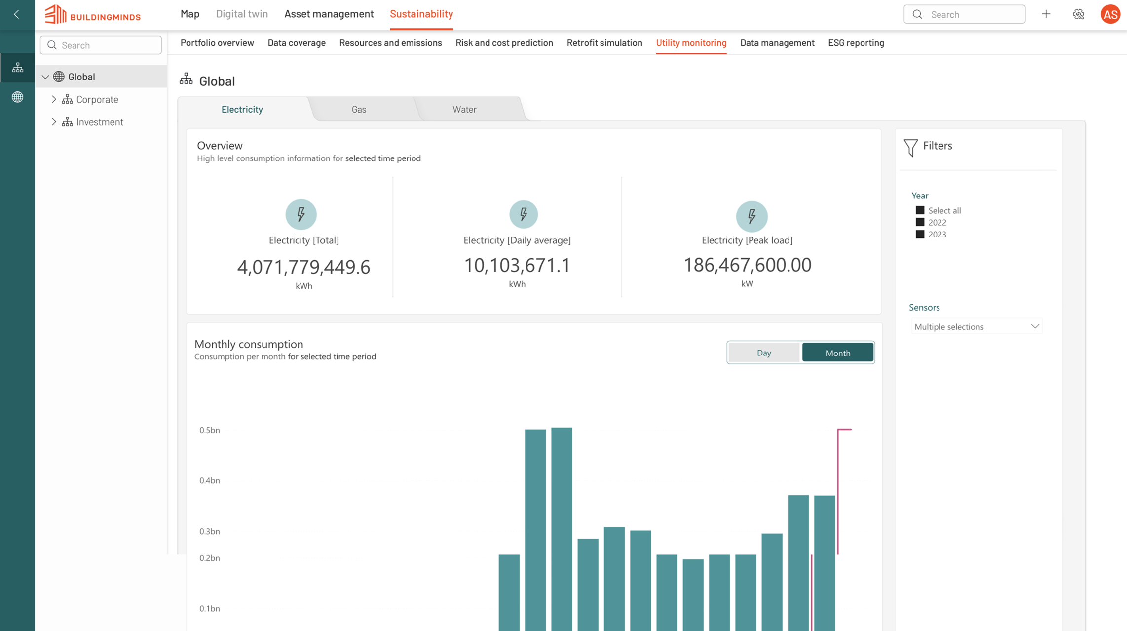Click the Monthly consumption heading
Screen dimensions: 1127x631
(249, 344)
